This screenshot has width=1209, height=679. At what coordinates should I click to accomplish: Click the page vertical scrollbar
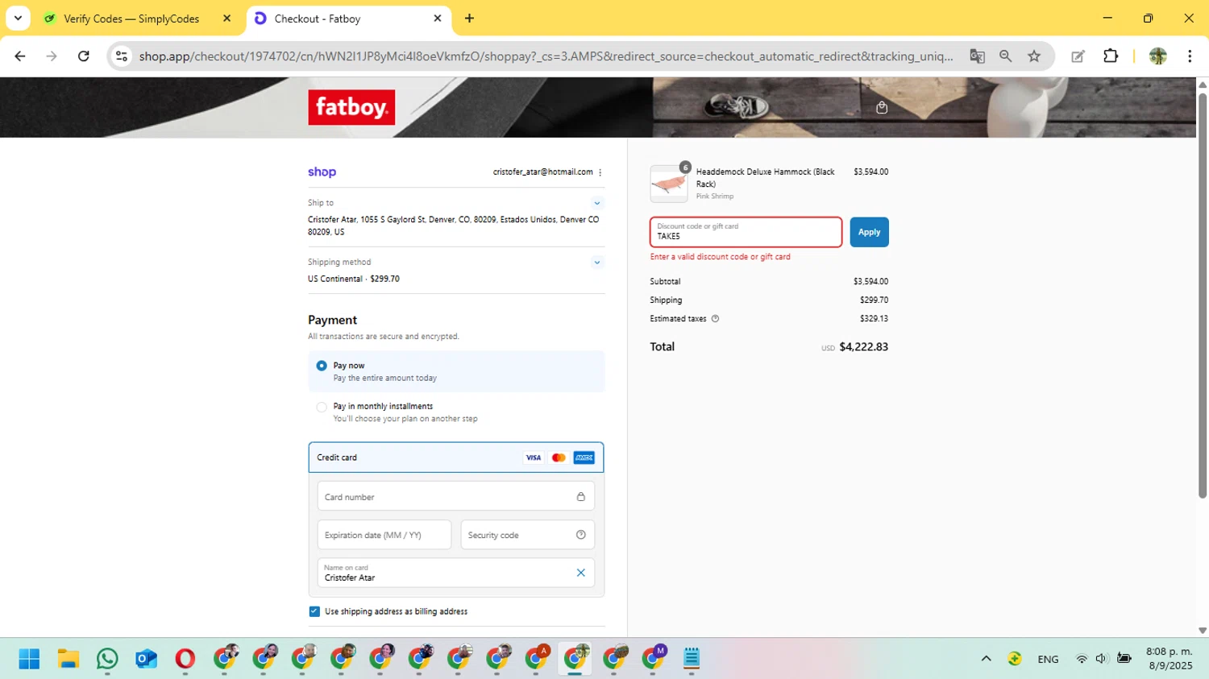point(1203,295)
